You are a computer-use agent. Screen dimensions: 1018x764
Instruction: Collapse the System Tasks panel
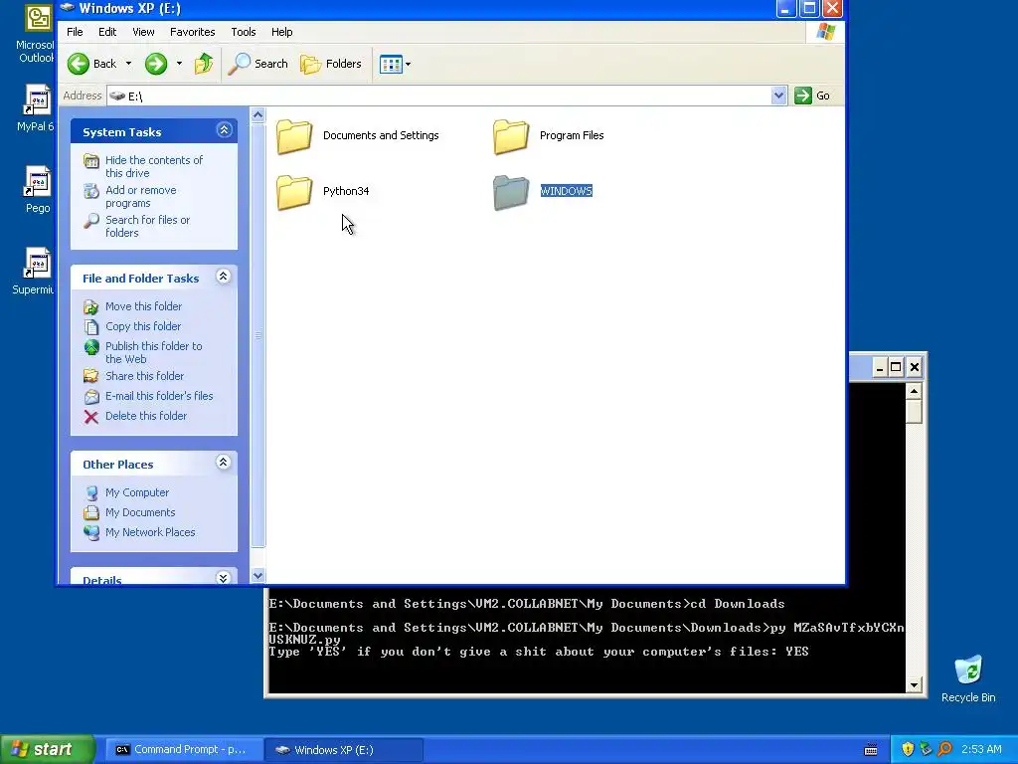click(224, 130)
